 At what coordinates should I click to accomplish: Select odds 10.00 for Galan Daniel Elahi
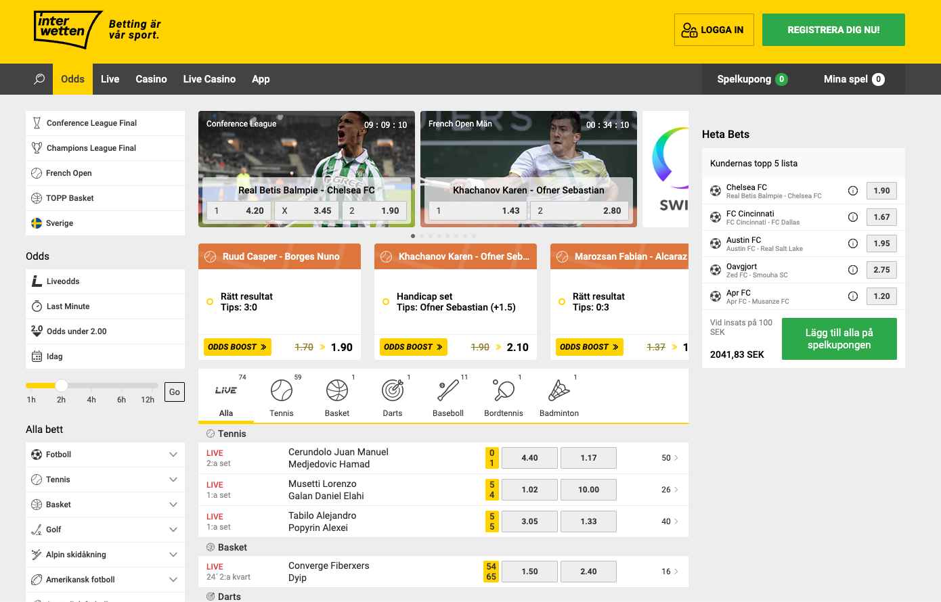(x=588, y=490)
